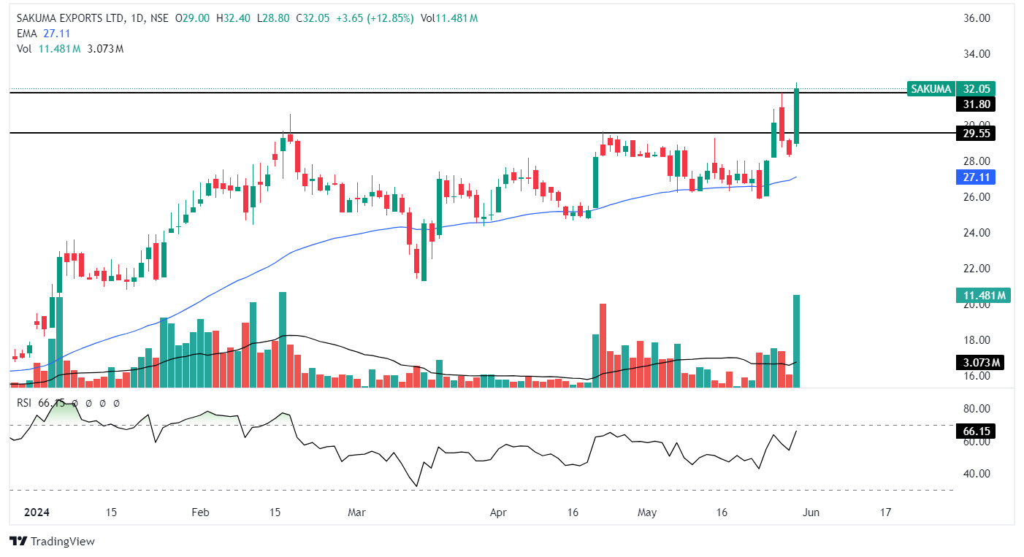The width and height of the screenshot is (1024, 557).
Task: Select the 29.55 horizontal line price label
Action: tap(974, 134)
